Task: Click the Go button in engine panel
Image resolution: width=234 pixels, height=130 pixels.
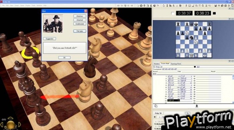Action: point(188,113)
